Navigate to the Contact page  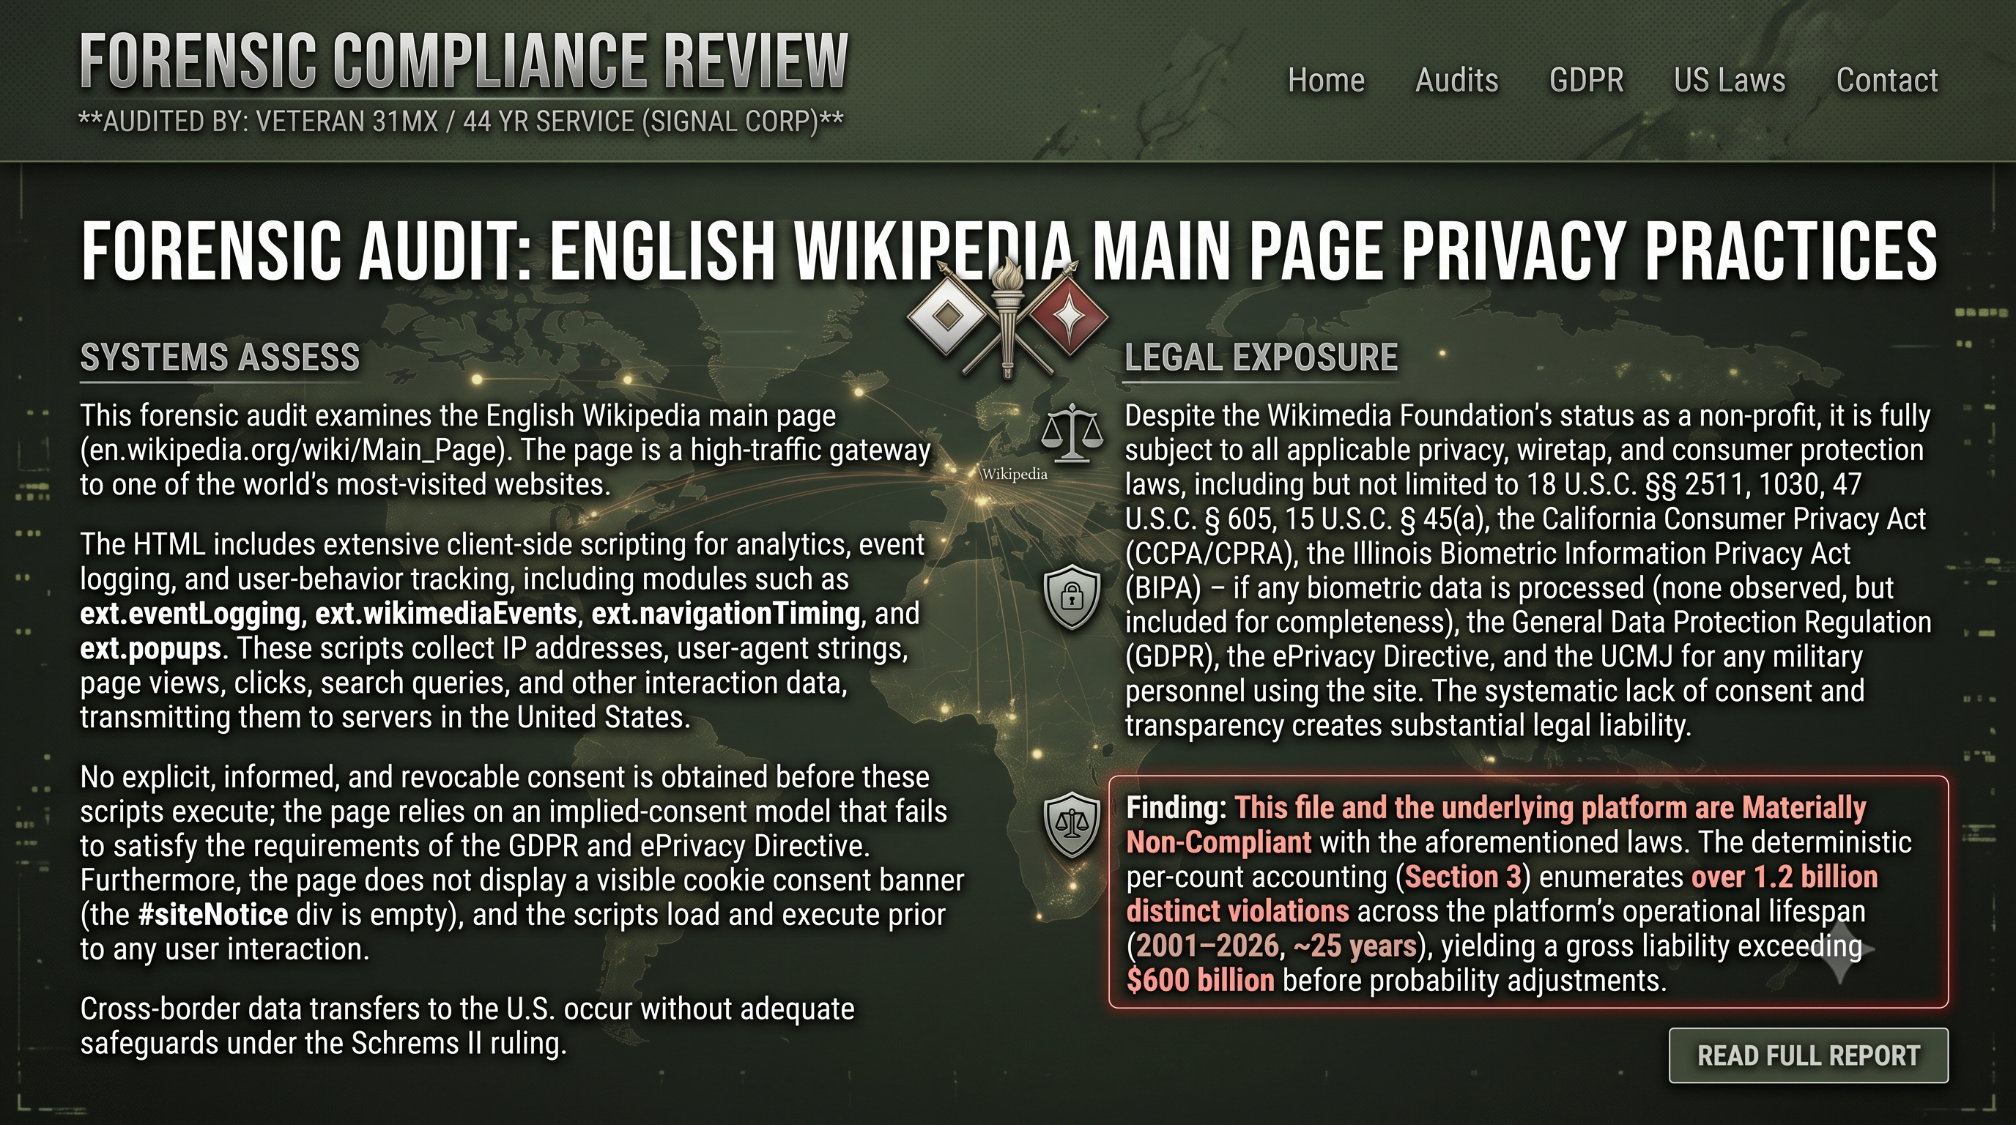pos(1887,80)
